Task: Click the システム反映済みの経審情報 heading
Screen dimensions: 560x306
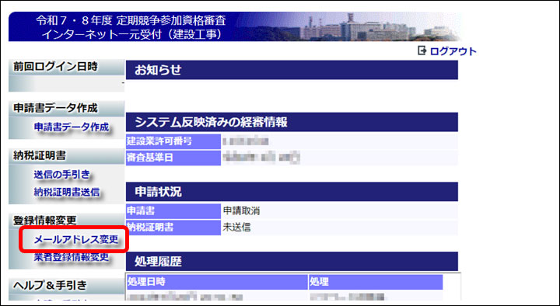Action: 292,123
